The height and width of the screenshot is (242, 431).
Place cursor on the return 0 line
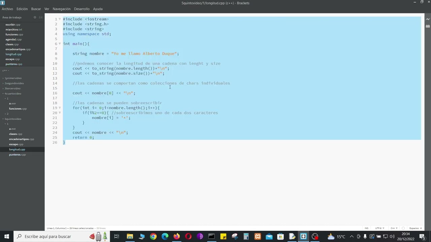pos(83,137)
